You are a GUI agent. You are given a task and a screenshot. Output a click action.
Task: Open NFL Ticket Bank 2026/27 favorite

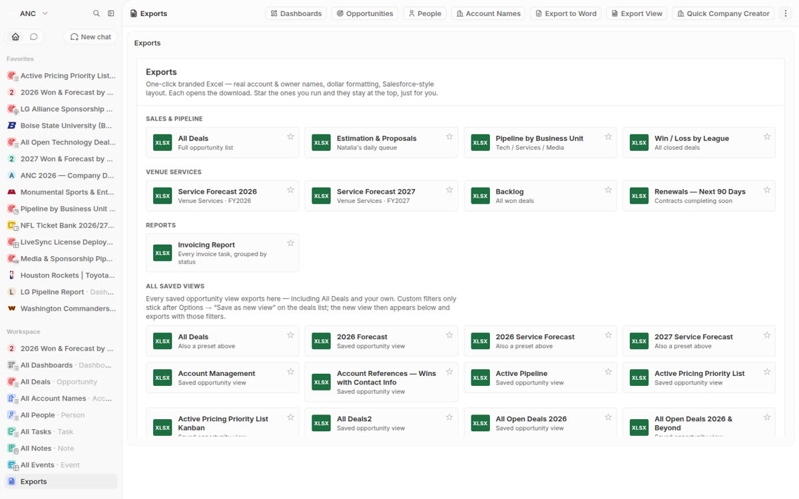point(61,226)
